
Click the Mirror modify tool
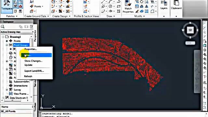pos(147,6)
